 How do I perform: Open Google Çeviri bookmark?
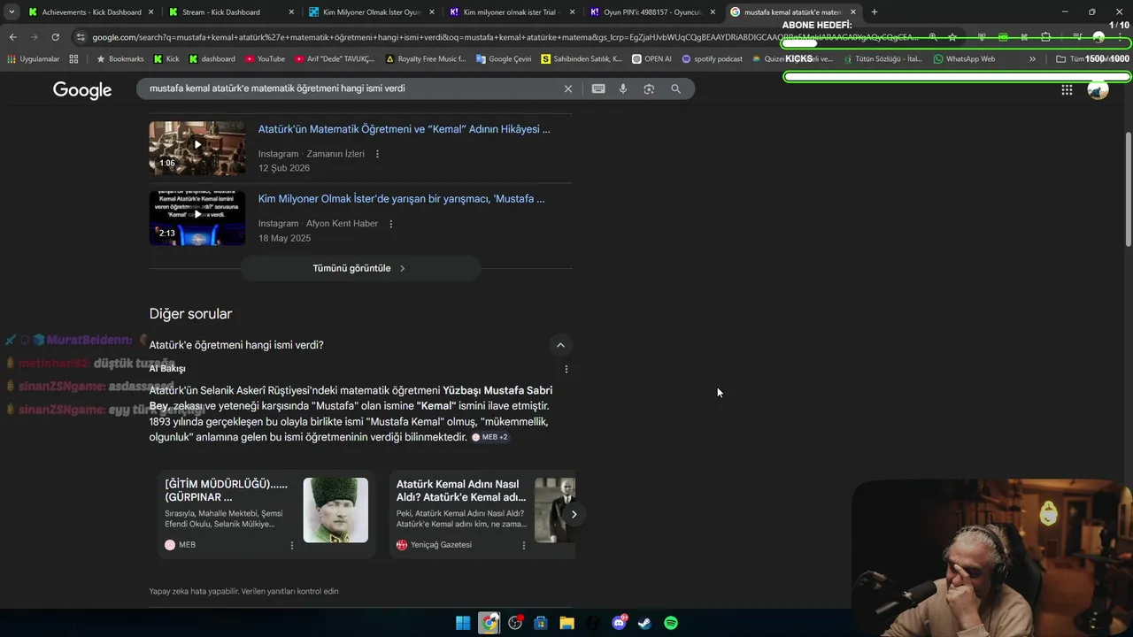[504, 59]
